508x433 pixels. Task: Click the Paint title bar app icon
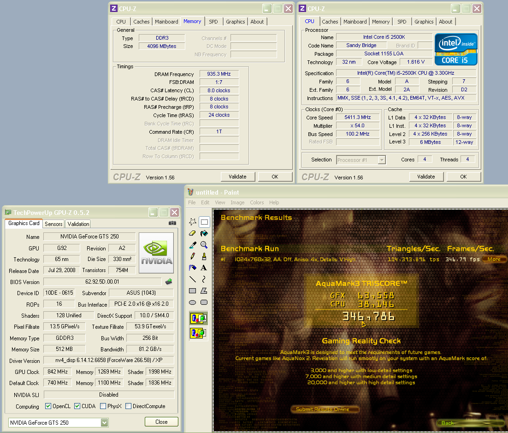coord(190,192)
